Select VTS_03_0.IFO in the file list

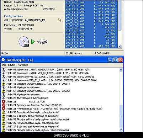pyautogui.click(x=91, y=43)
